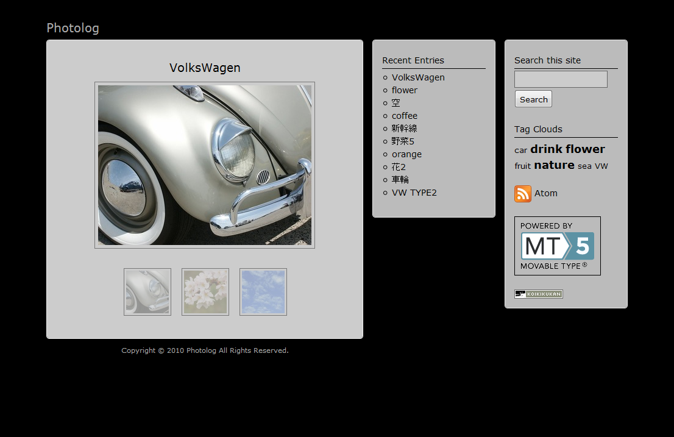This screenshot has height=437, width=674.
Task: Open the VW TYPE2 recent entry
Action: point(414,193)
